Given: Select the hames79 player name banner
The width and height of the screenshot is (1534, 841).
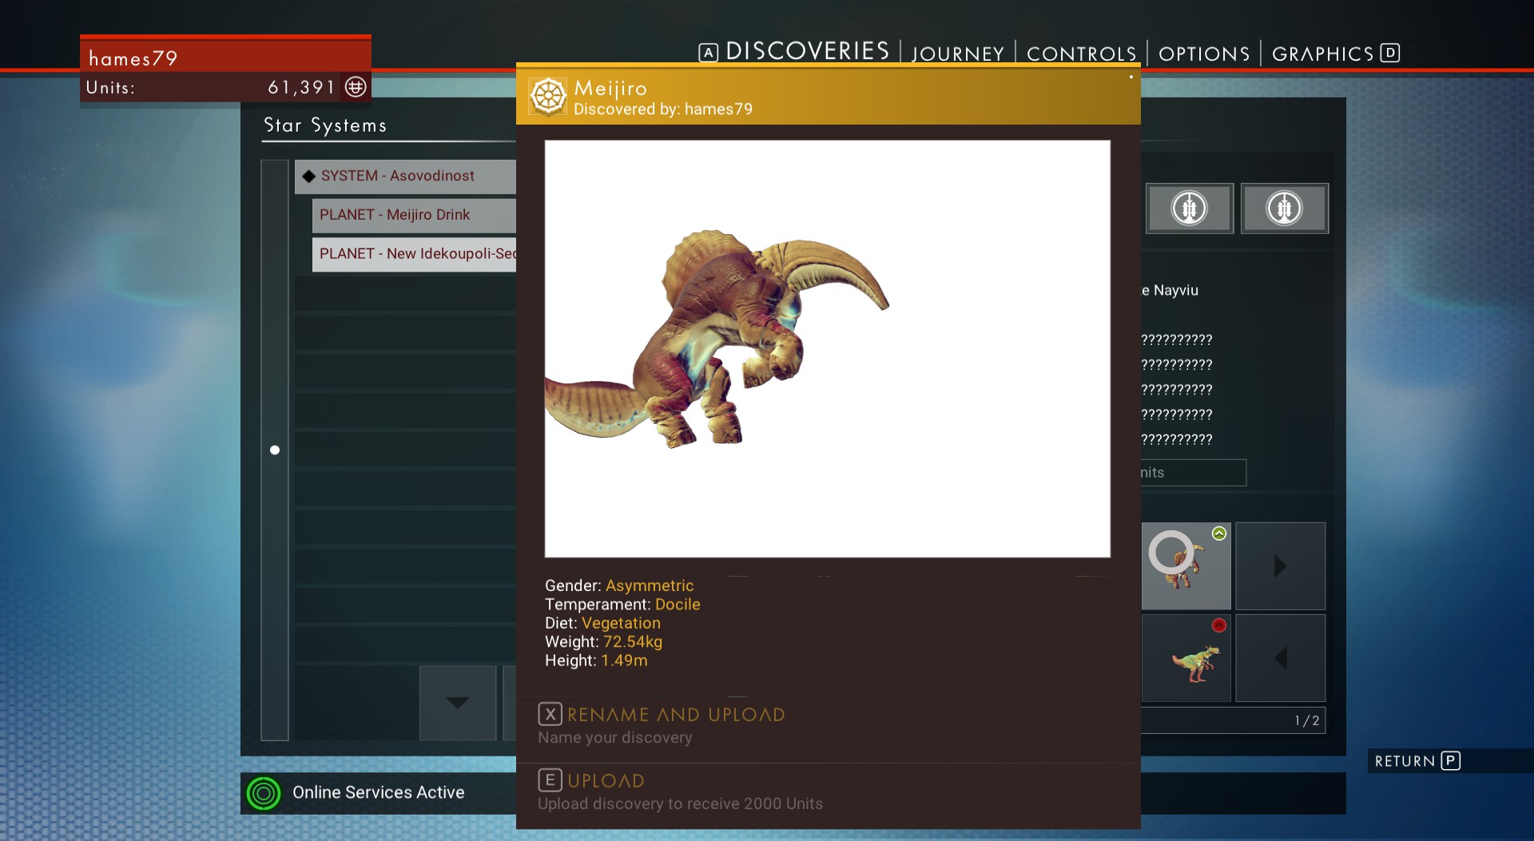Looking at the screenshot, I should (225, 56).
